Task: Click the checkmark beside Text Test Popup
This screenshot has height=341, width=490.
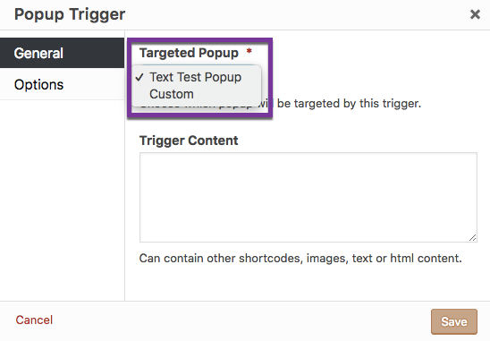Action: coord(139,77)
